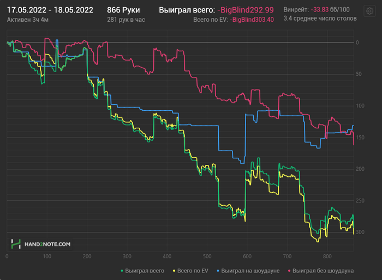Image resolution: width=382 pixels, height=280 pixels.
Task: Hide the 'Выиграл на шоудауне' line
Action: (250, 271)
